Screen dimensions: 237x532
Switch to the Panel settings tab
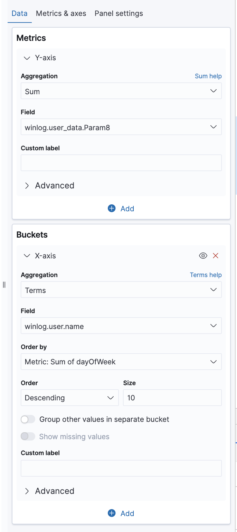tap(118, 14)
